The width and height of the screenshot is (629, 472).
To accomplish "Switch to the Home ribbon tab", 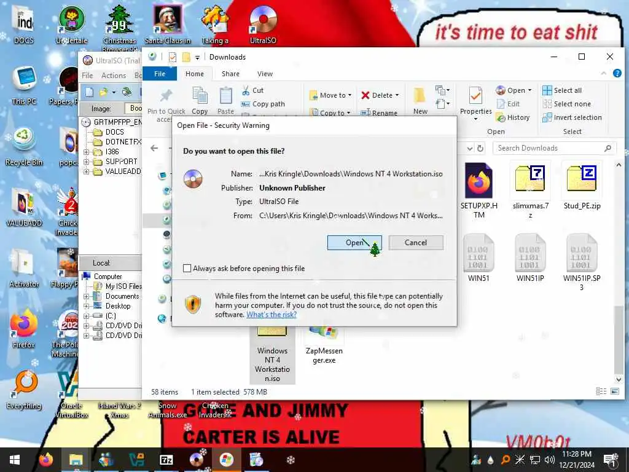I will pos(195,74).
